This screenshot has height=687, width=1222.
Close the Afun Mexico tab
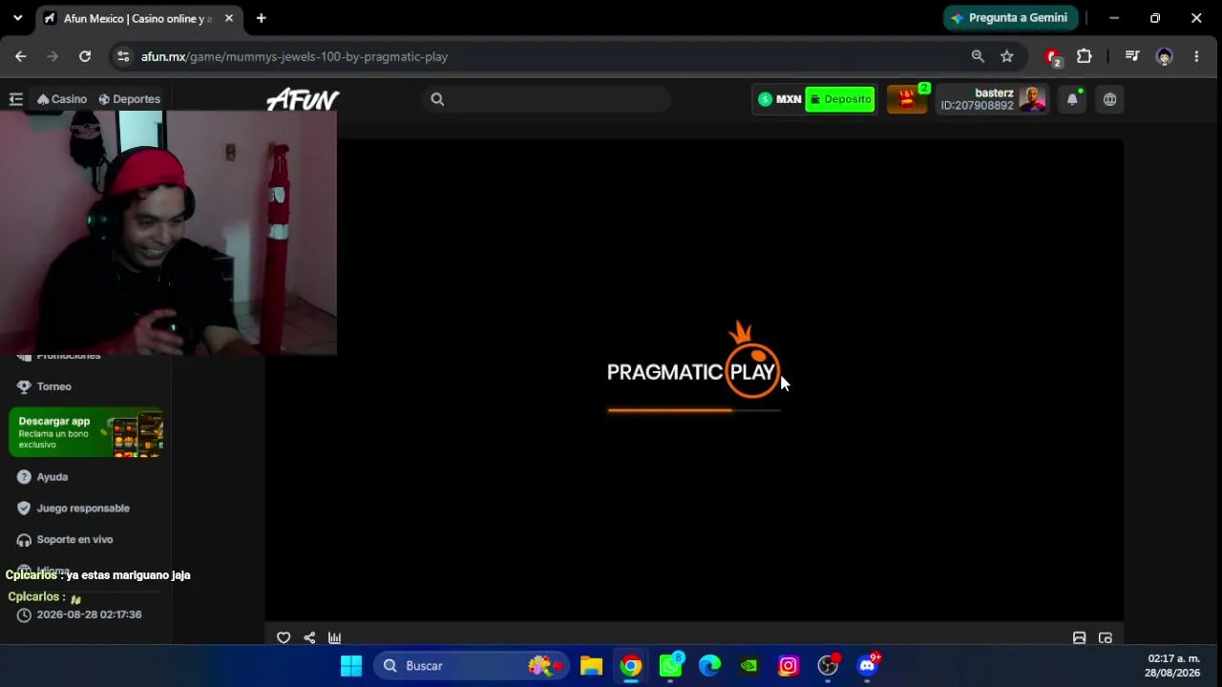point(229,18)
